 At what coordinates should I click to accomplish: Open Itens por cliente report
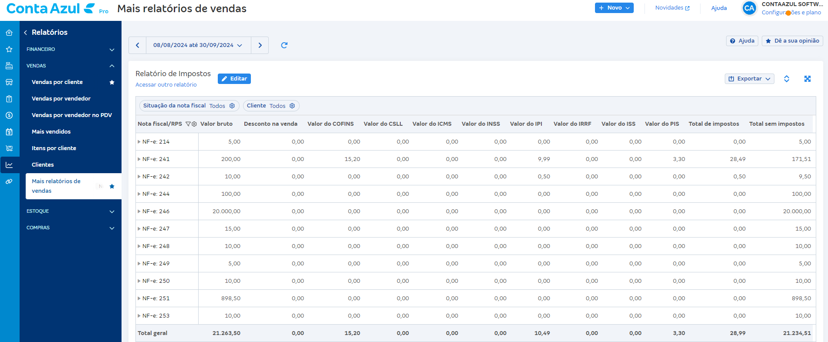[x=54, y=148]
